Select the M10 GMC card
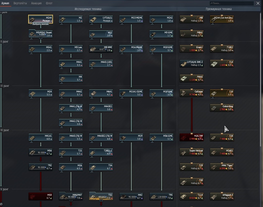This screenshot has height=207, width=263. pos(161,49)
